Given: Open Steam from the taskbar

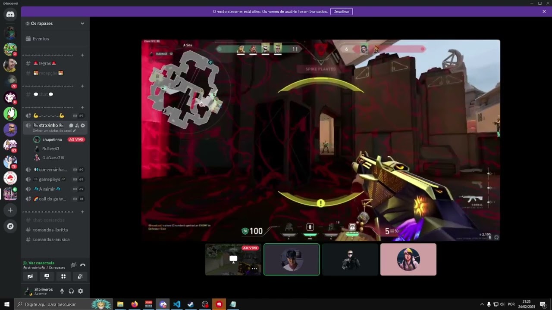Looking at the screenshot, I should 191,304.
